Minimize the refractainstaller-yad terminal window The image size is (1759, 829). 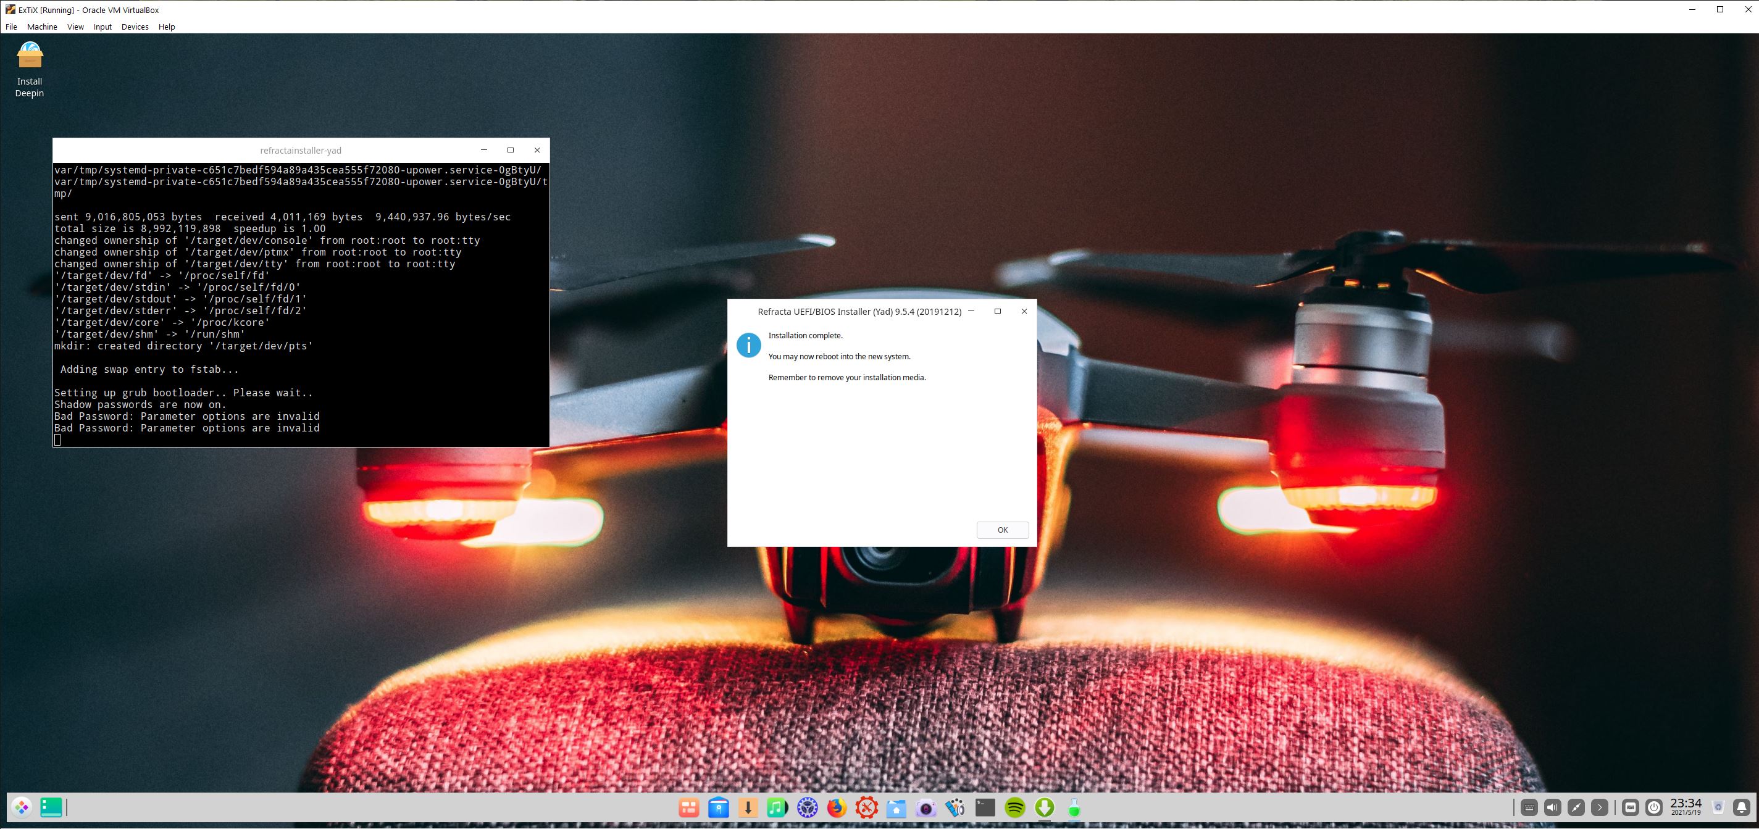pyautogui.click(x=483, y=150)
